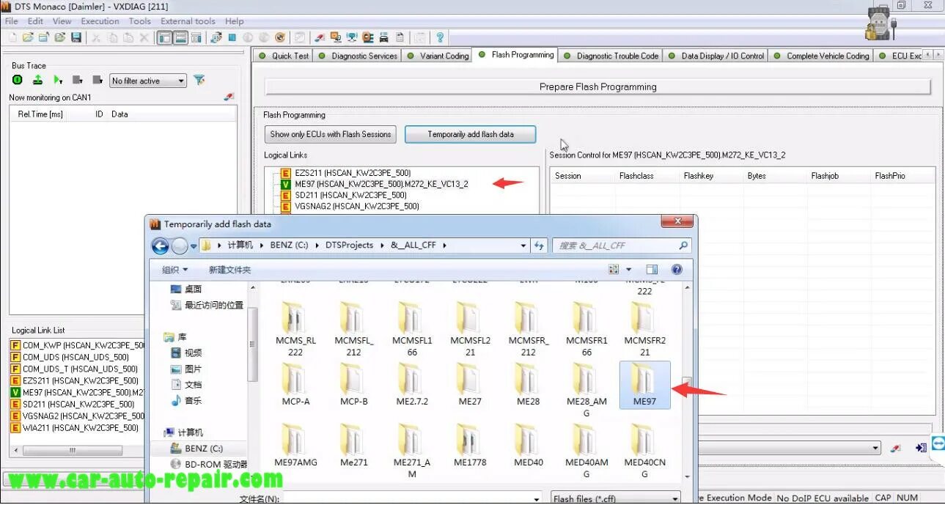Click the Bus Trace green export arrow icon

[x=37, y=81]
